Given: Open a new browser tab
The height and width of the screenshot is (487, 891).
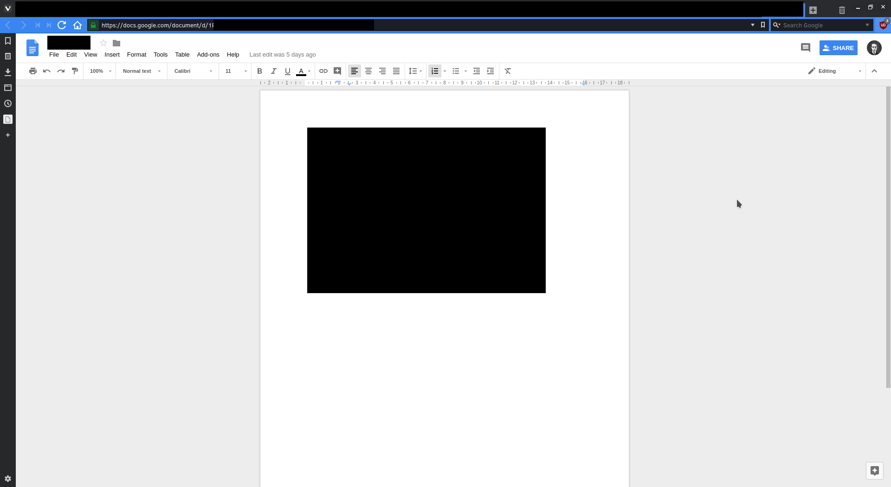Looking at the screenshot, I should 813,10.
